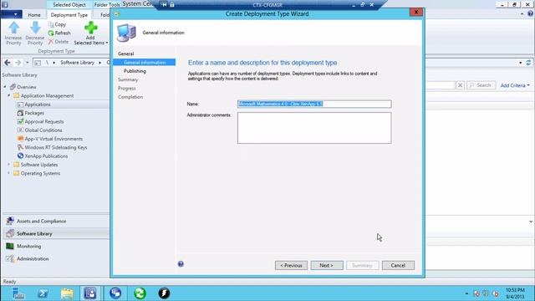
Task: Switch to the Monitoring workspace
Action: pyautogui.click(x=56, y=246)
